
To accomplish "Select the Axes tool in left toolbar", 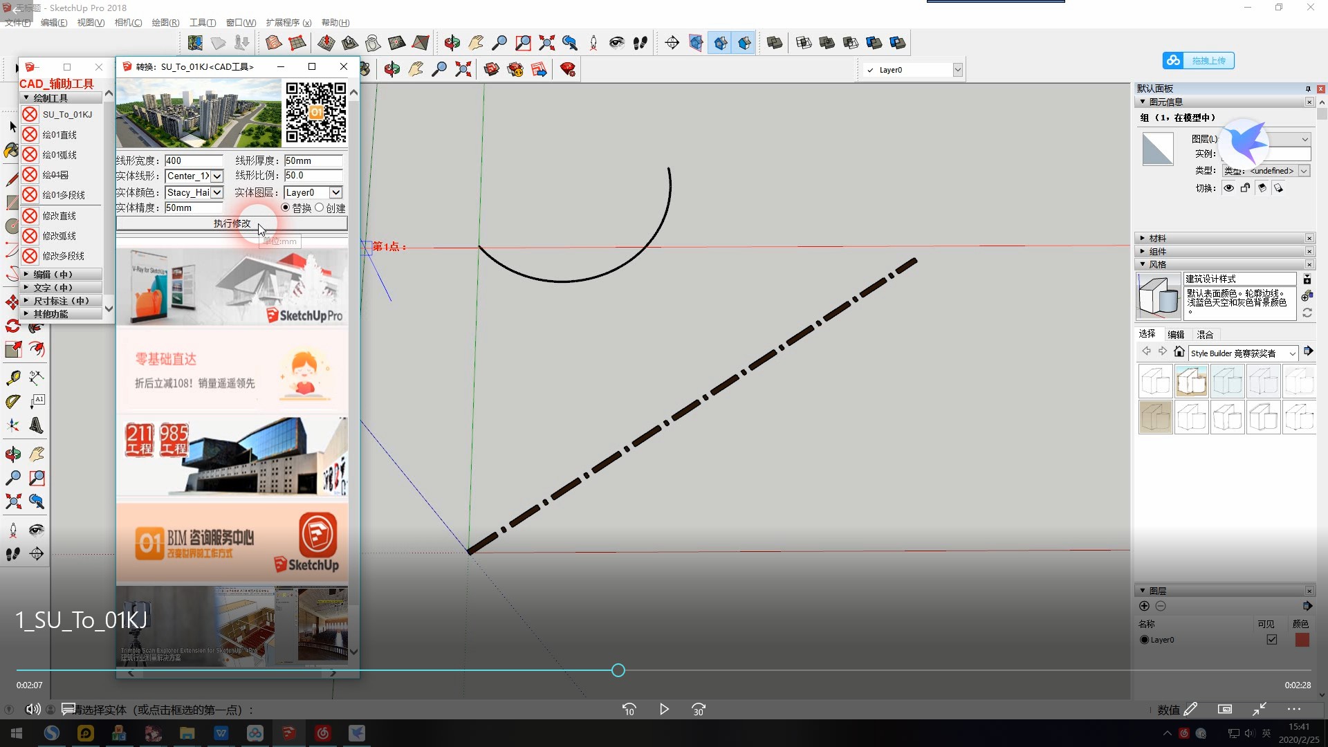I will [x=13, y=425].
